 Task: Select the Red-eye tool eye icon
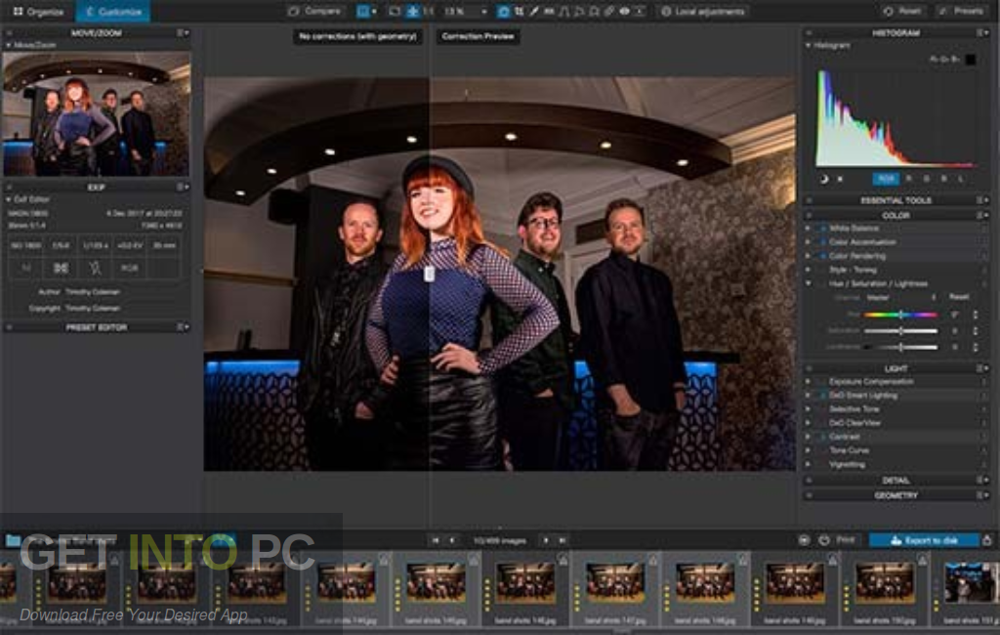624,12
